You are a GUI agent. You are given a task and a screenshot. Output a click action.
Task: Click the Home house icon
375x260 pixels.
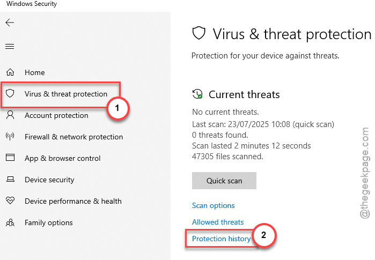[10, 72]
